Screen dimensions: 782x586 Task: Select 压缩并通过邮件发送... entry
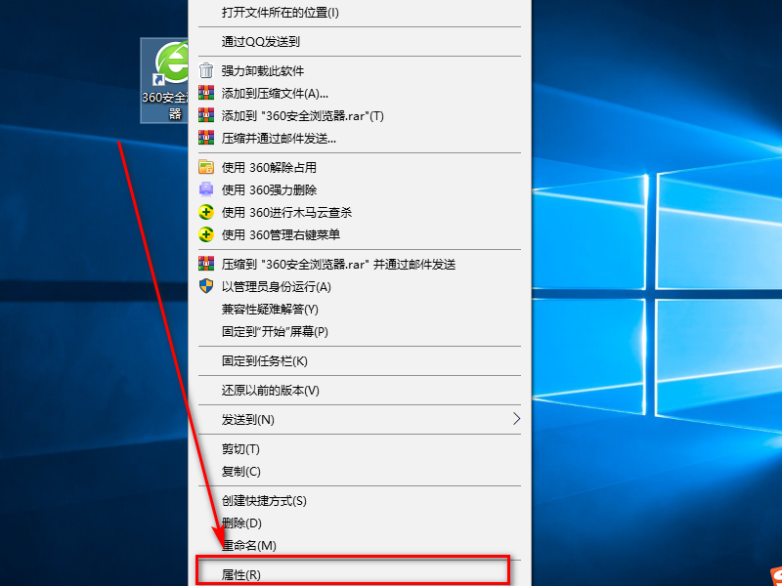(360, 138)
